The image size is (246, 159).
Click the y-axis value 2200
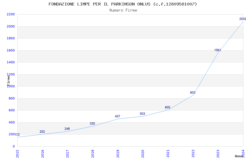coord(11,14)
